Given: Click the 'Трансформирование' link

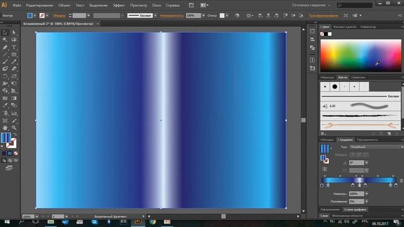Looking at the screenshot, I should (323, 16).
